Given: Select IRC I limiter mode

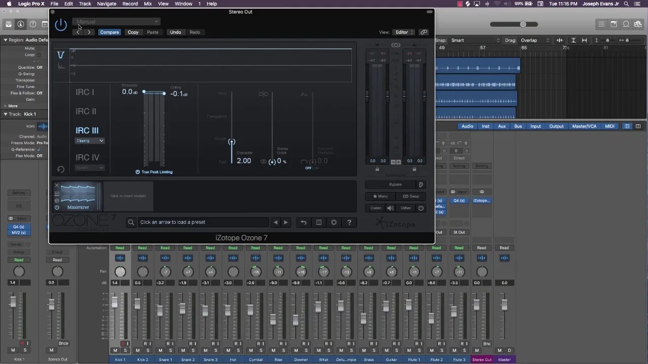Looking at the screenshot, I should coord(85,92).
